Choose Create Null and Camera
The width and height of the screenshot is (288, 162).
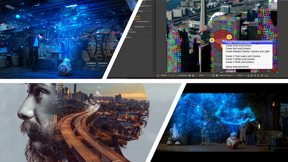click(247, 49)
